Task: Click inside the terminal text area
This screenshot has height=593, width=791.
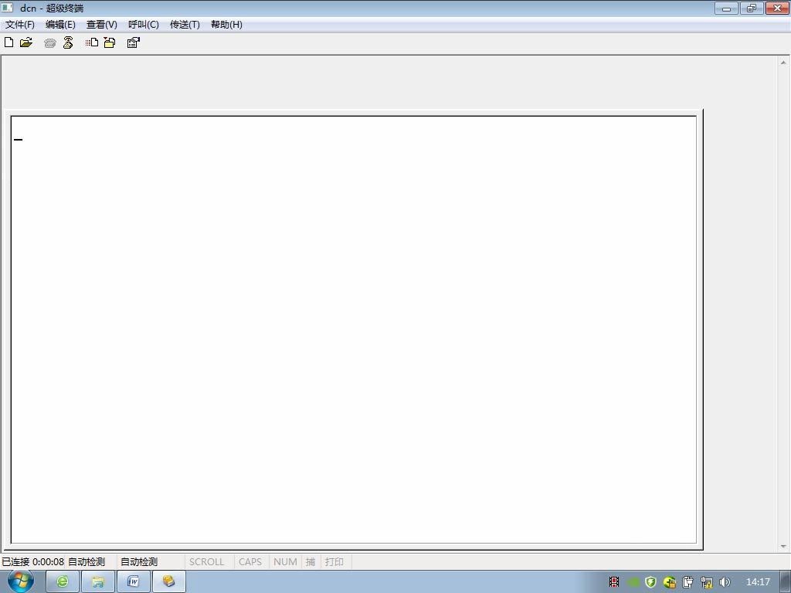Action: [354, 330]
